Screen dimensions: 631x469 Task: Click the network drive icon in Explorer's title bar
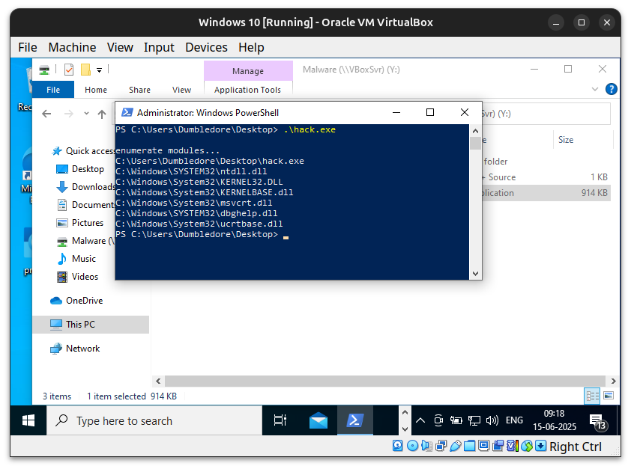pyautogui.click(x=44, y=70)
